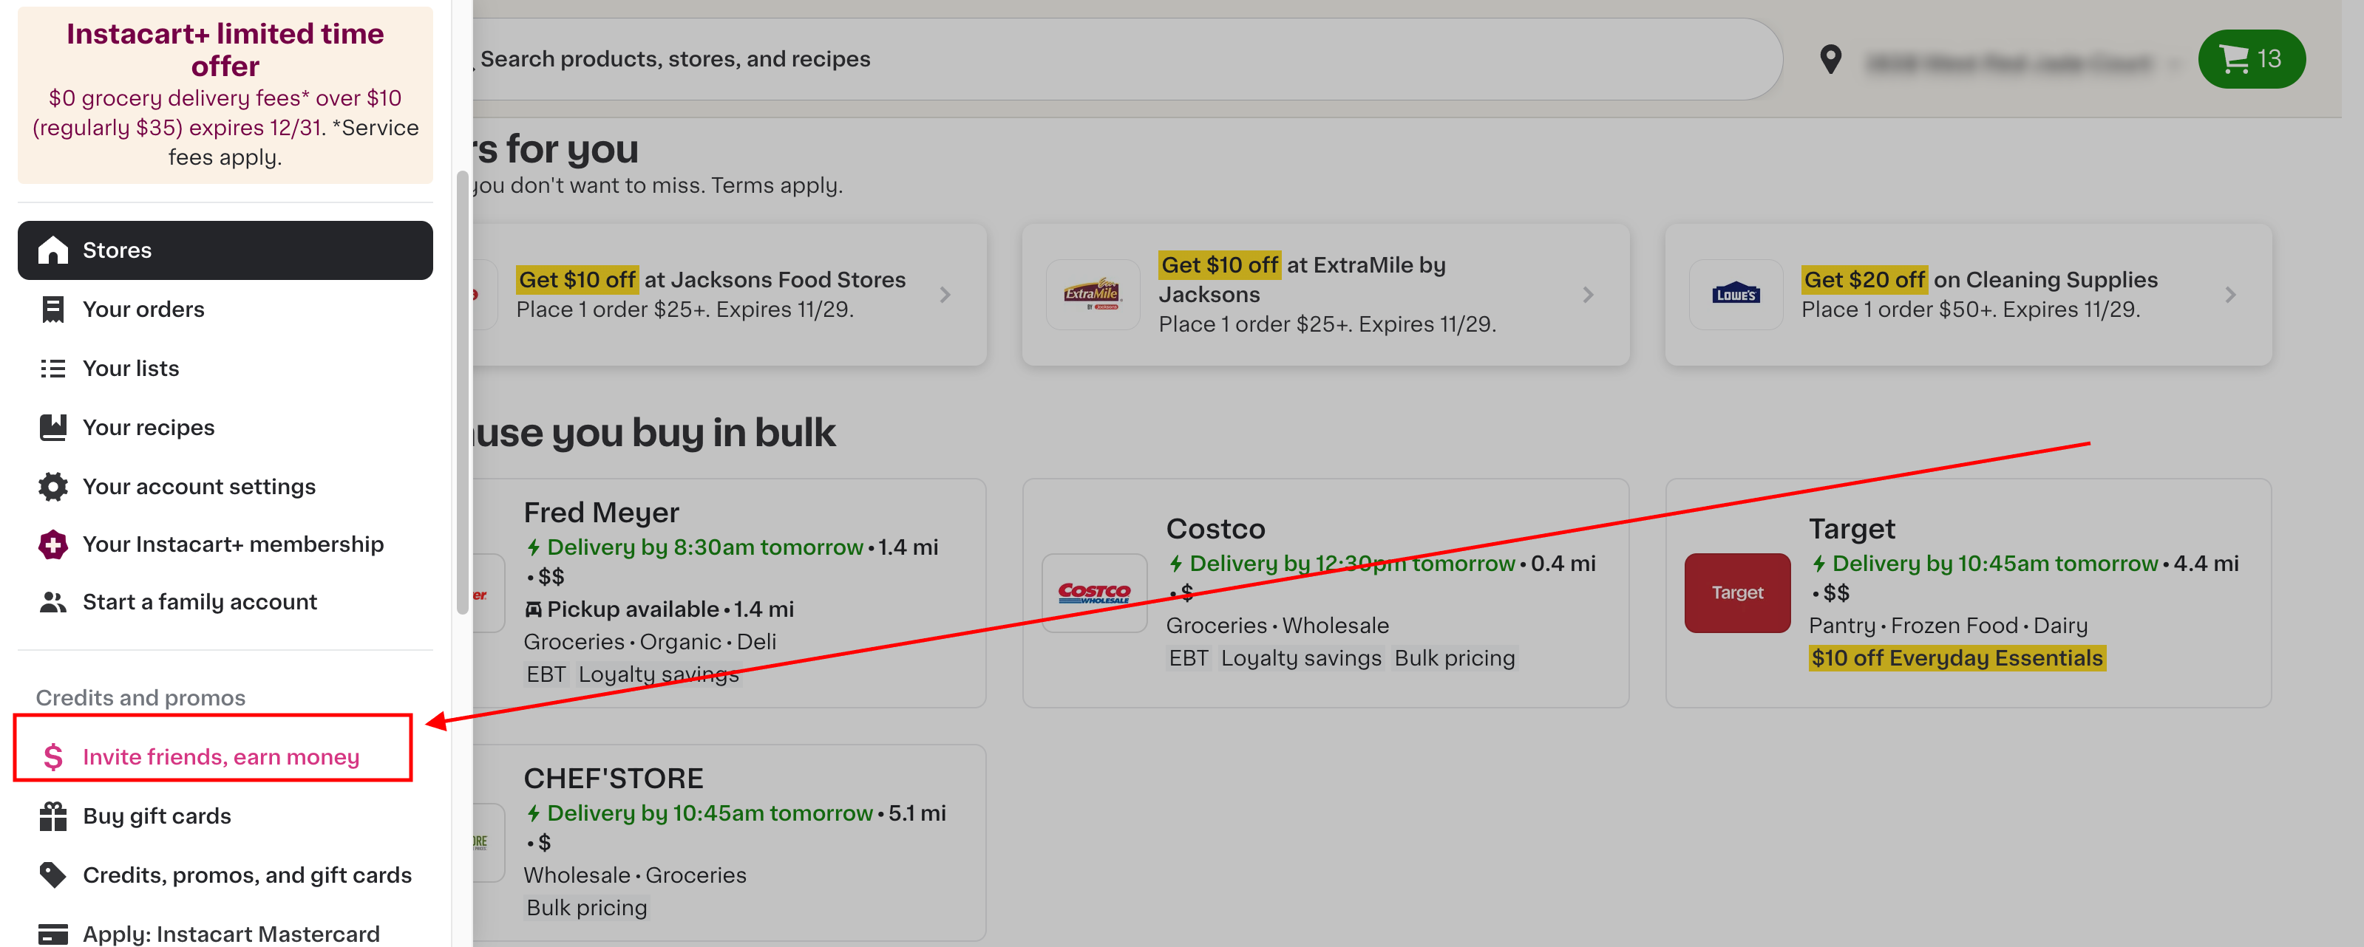Image resolution: width=2364 pixels, height=947 pixels.
Task: Click the Instacart Mastercard card icon
Action: [x=52, y=934]
